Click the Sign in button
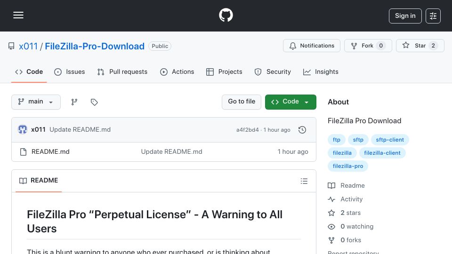The width and height of the screenshot is (452, 254). pyautogui.click(x=405, y=16)
